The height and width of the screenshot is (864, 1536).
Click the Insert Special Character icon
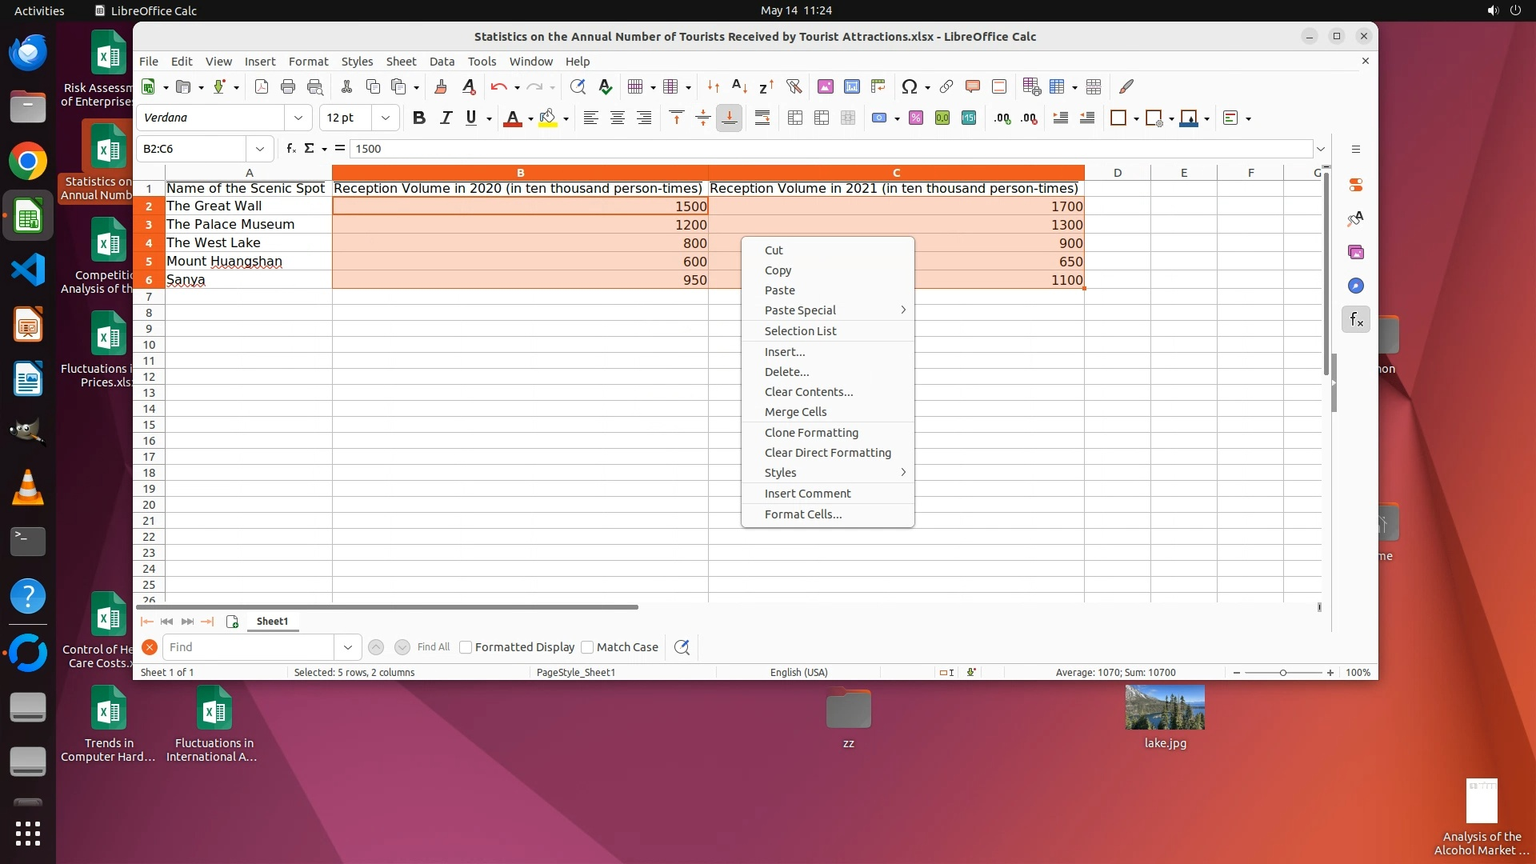click(x=909, y=86)
